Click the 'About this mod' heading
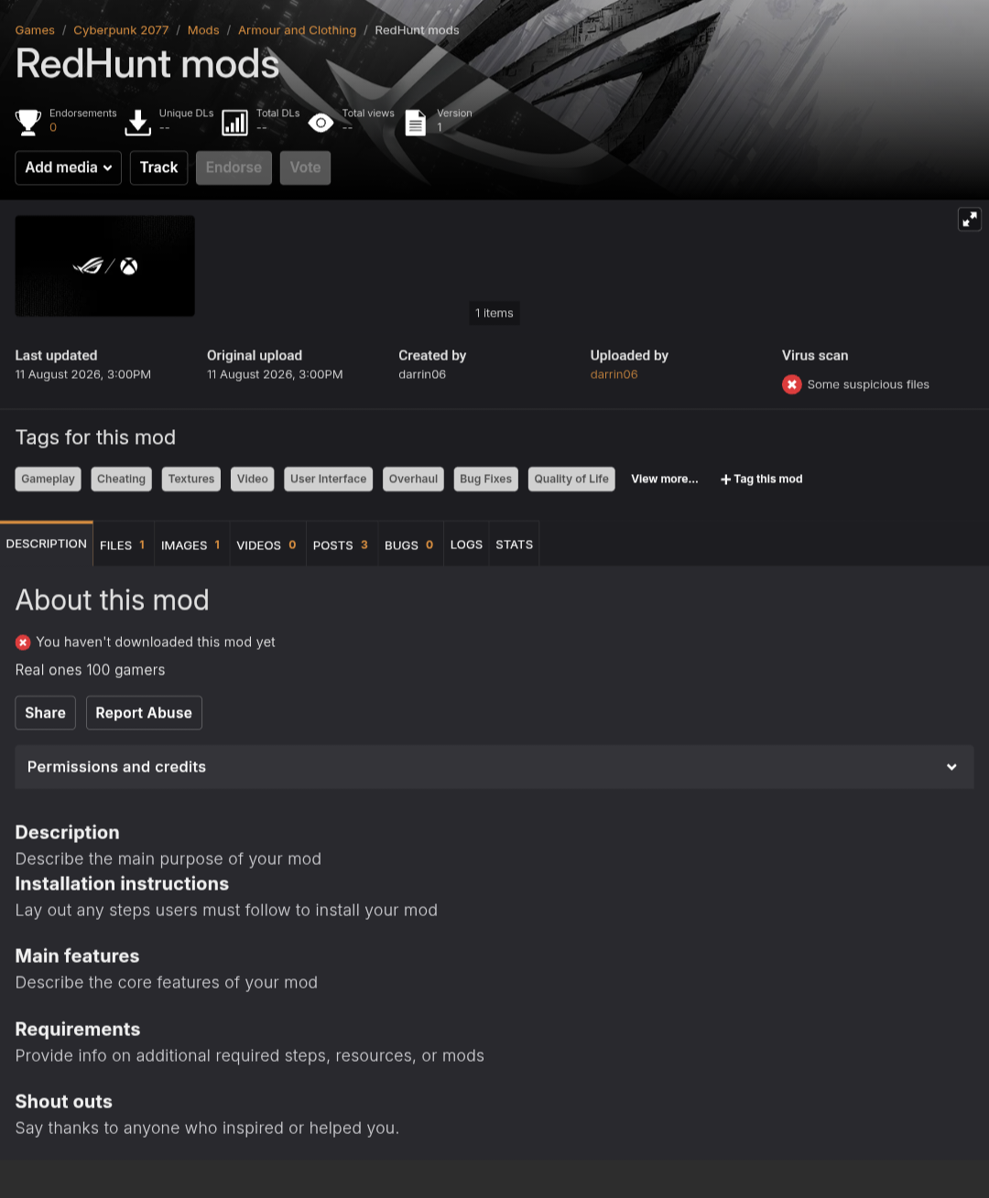Image resolution: width=989 pixels, height=1198 pixels. pyautogui.click(x=113, y=600)
